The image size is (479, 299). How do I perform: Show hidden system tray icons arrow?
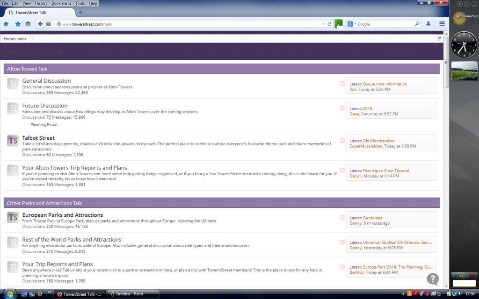(403, 294)
